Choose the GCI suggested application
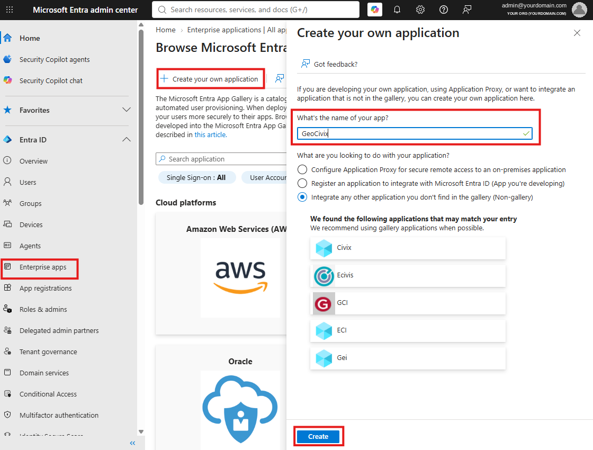 [x=408, y=303]
